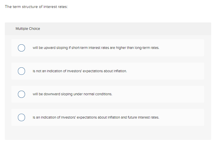This screenshot has height=147, width=220.
Task: Select the 'is not an indication' radio button
Action: (21, 71)
